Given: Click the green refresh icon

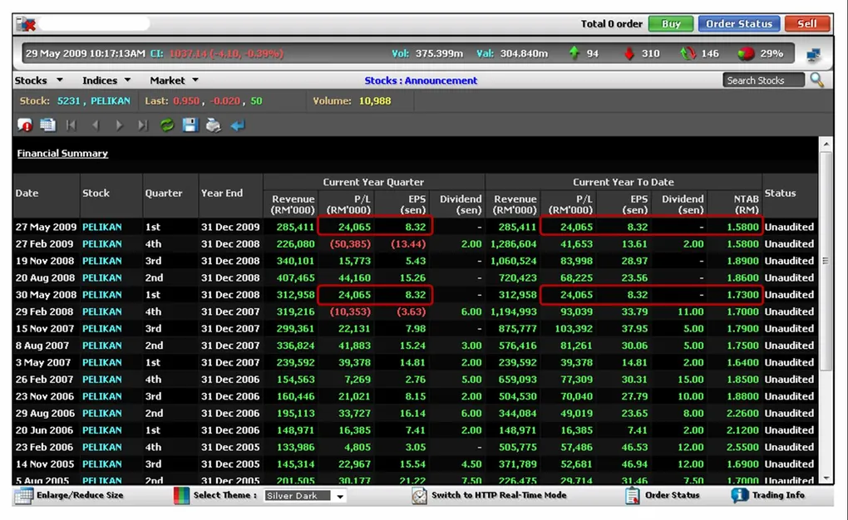Looking at the screenshot, I should coord(166,125).
